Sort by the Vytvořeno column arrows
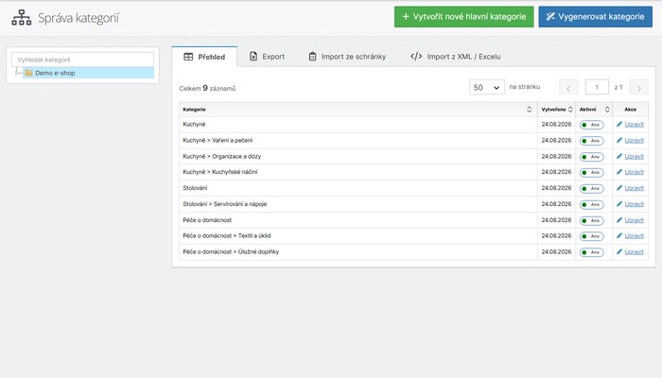Image resolution: width=662 pixels, height=378 pixels. pos(570,110)
